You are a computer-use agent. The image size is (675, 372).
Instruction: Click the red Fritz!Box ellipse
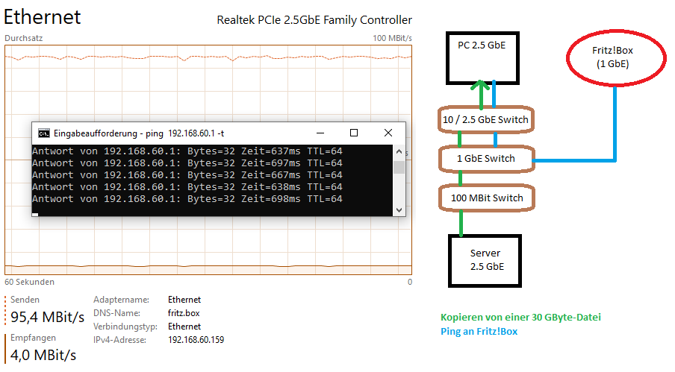tap(615, 58)
